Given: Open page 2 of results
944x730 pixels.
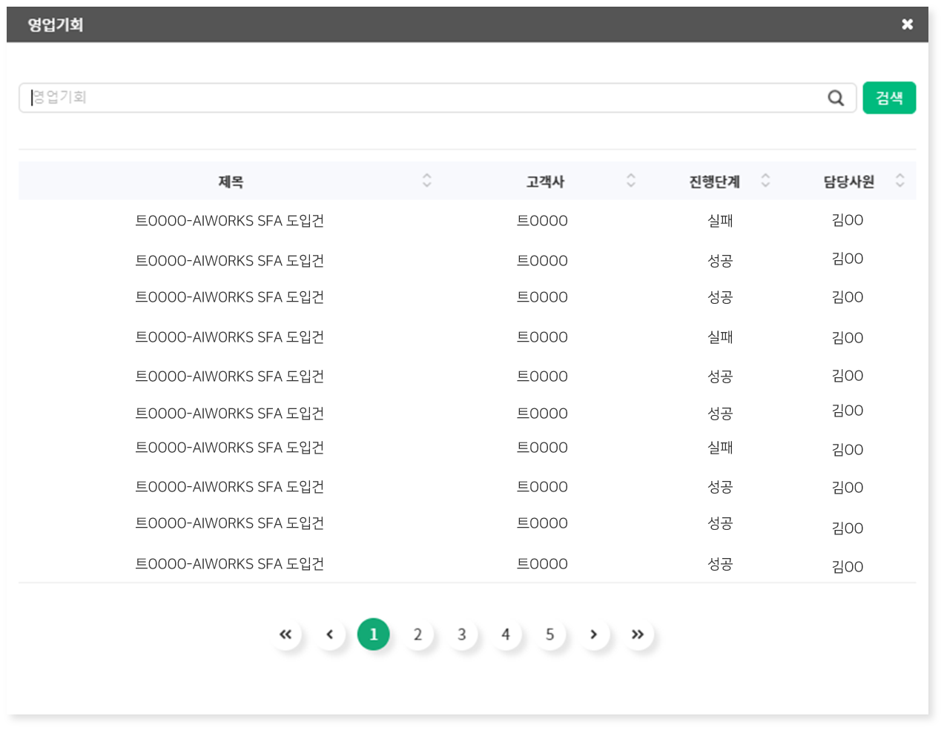Looking at the screenshot, I should [417, 634].
